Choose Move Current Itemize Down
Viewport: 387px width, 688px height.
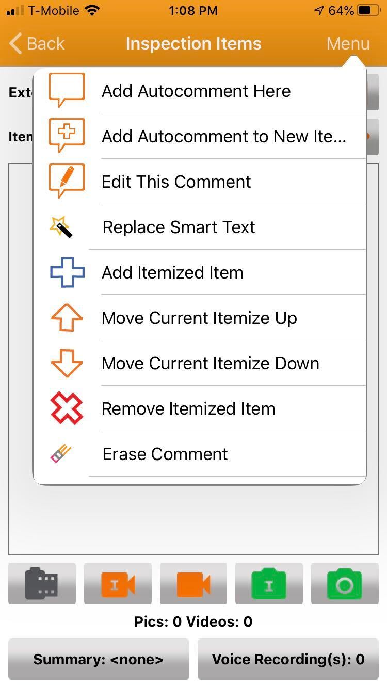[210, 363]
